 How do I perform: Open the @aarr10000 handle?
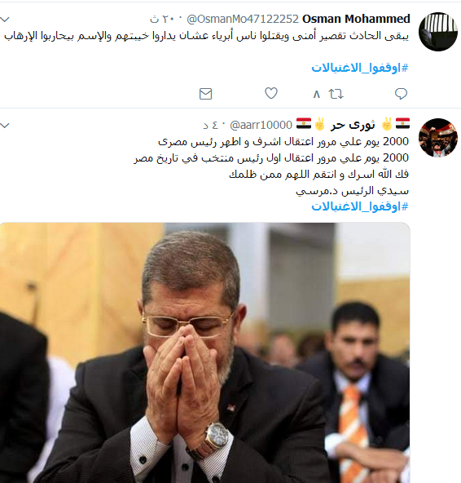coord(261,125)
